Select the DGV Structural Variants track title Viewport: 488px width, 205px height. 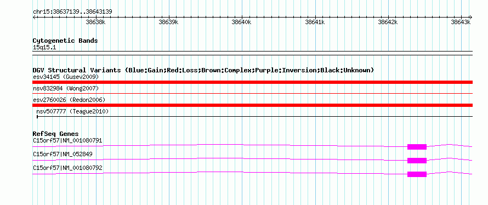coord(203,70)
